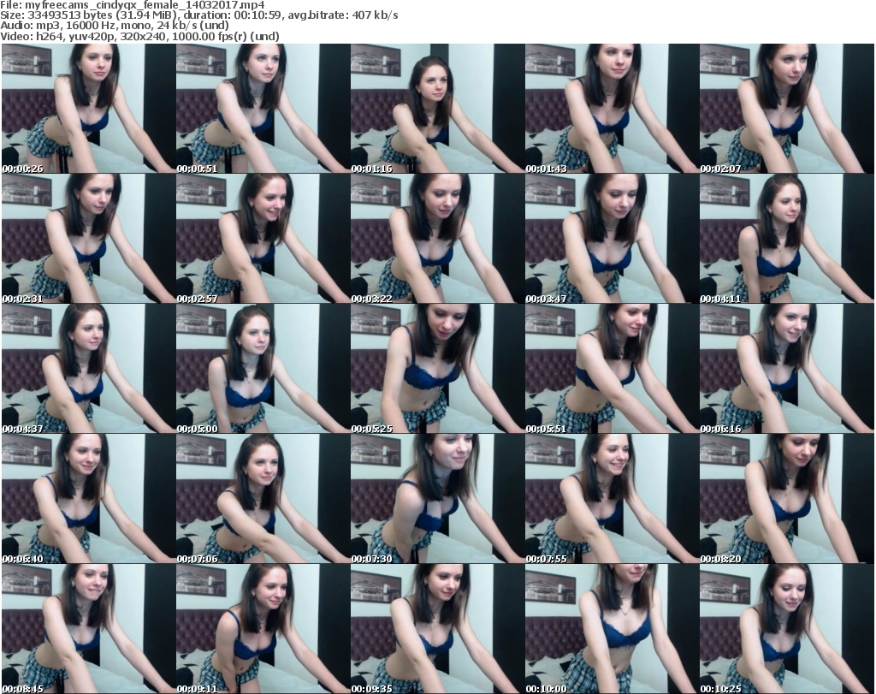
Task: Click the 'File:' name header line
Action: (x=133, y=5)
